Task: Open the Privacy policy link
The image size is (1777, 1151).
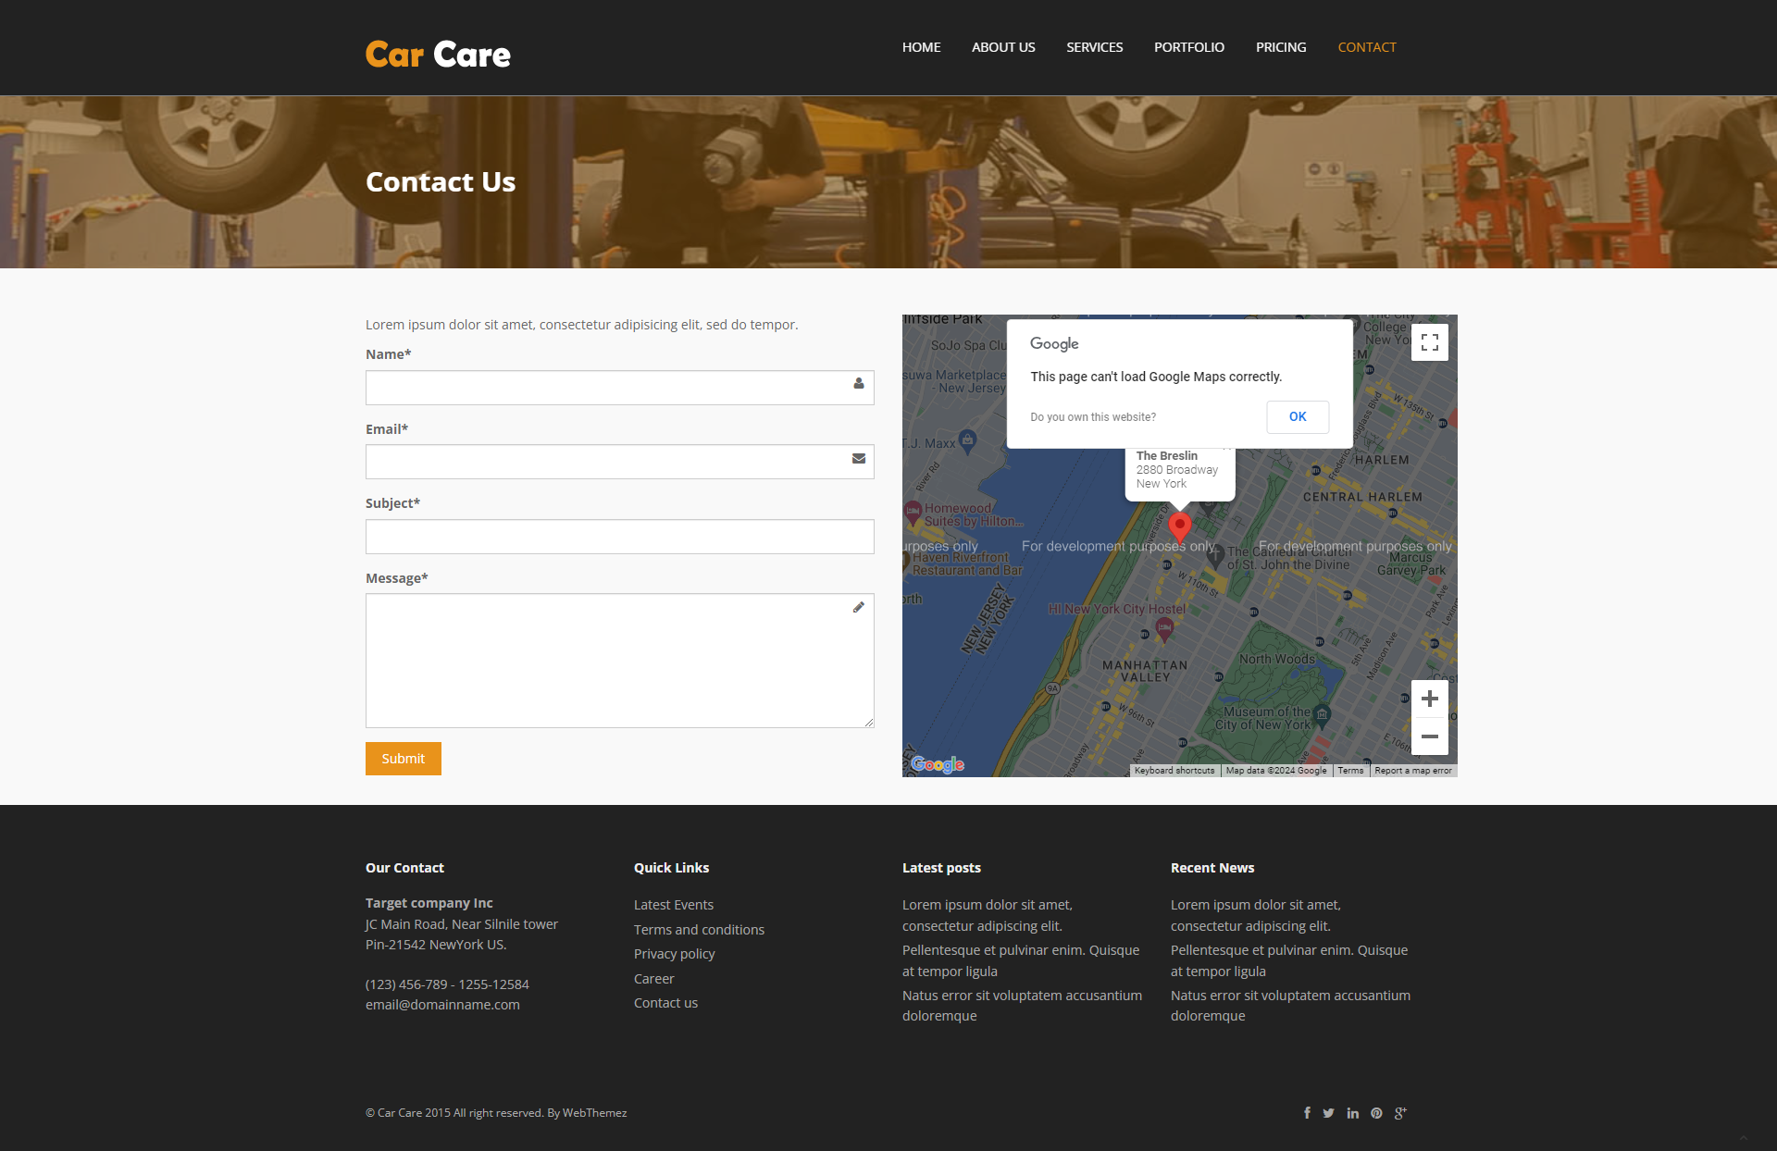Action: pyautogui.click(x=674, y=954)
